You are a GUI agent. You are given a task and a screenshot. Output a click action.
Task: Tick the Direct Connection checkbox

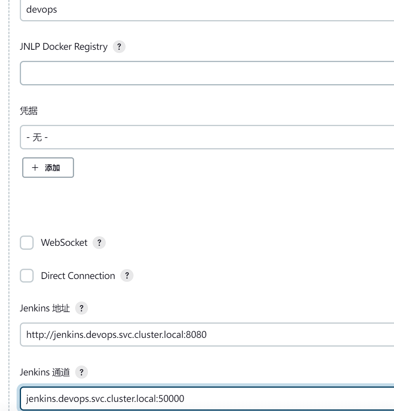[27, 276]
